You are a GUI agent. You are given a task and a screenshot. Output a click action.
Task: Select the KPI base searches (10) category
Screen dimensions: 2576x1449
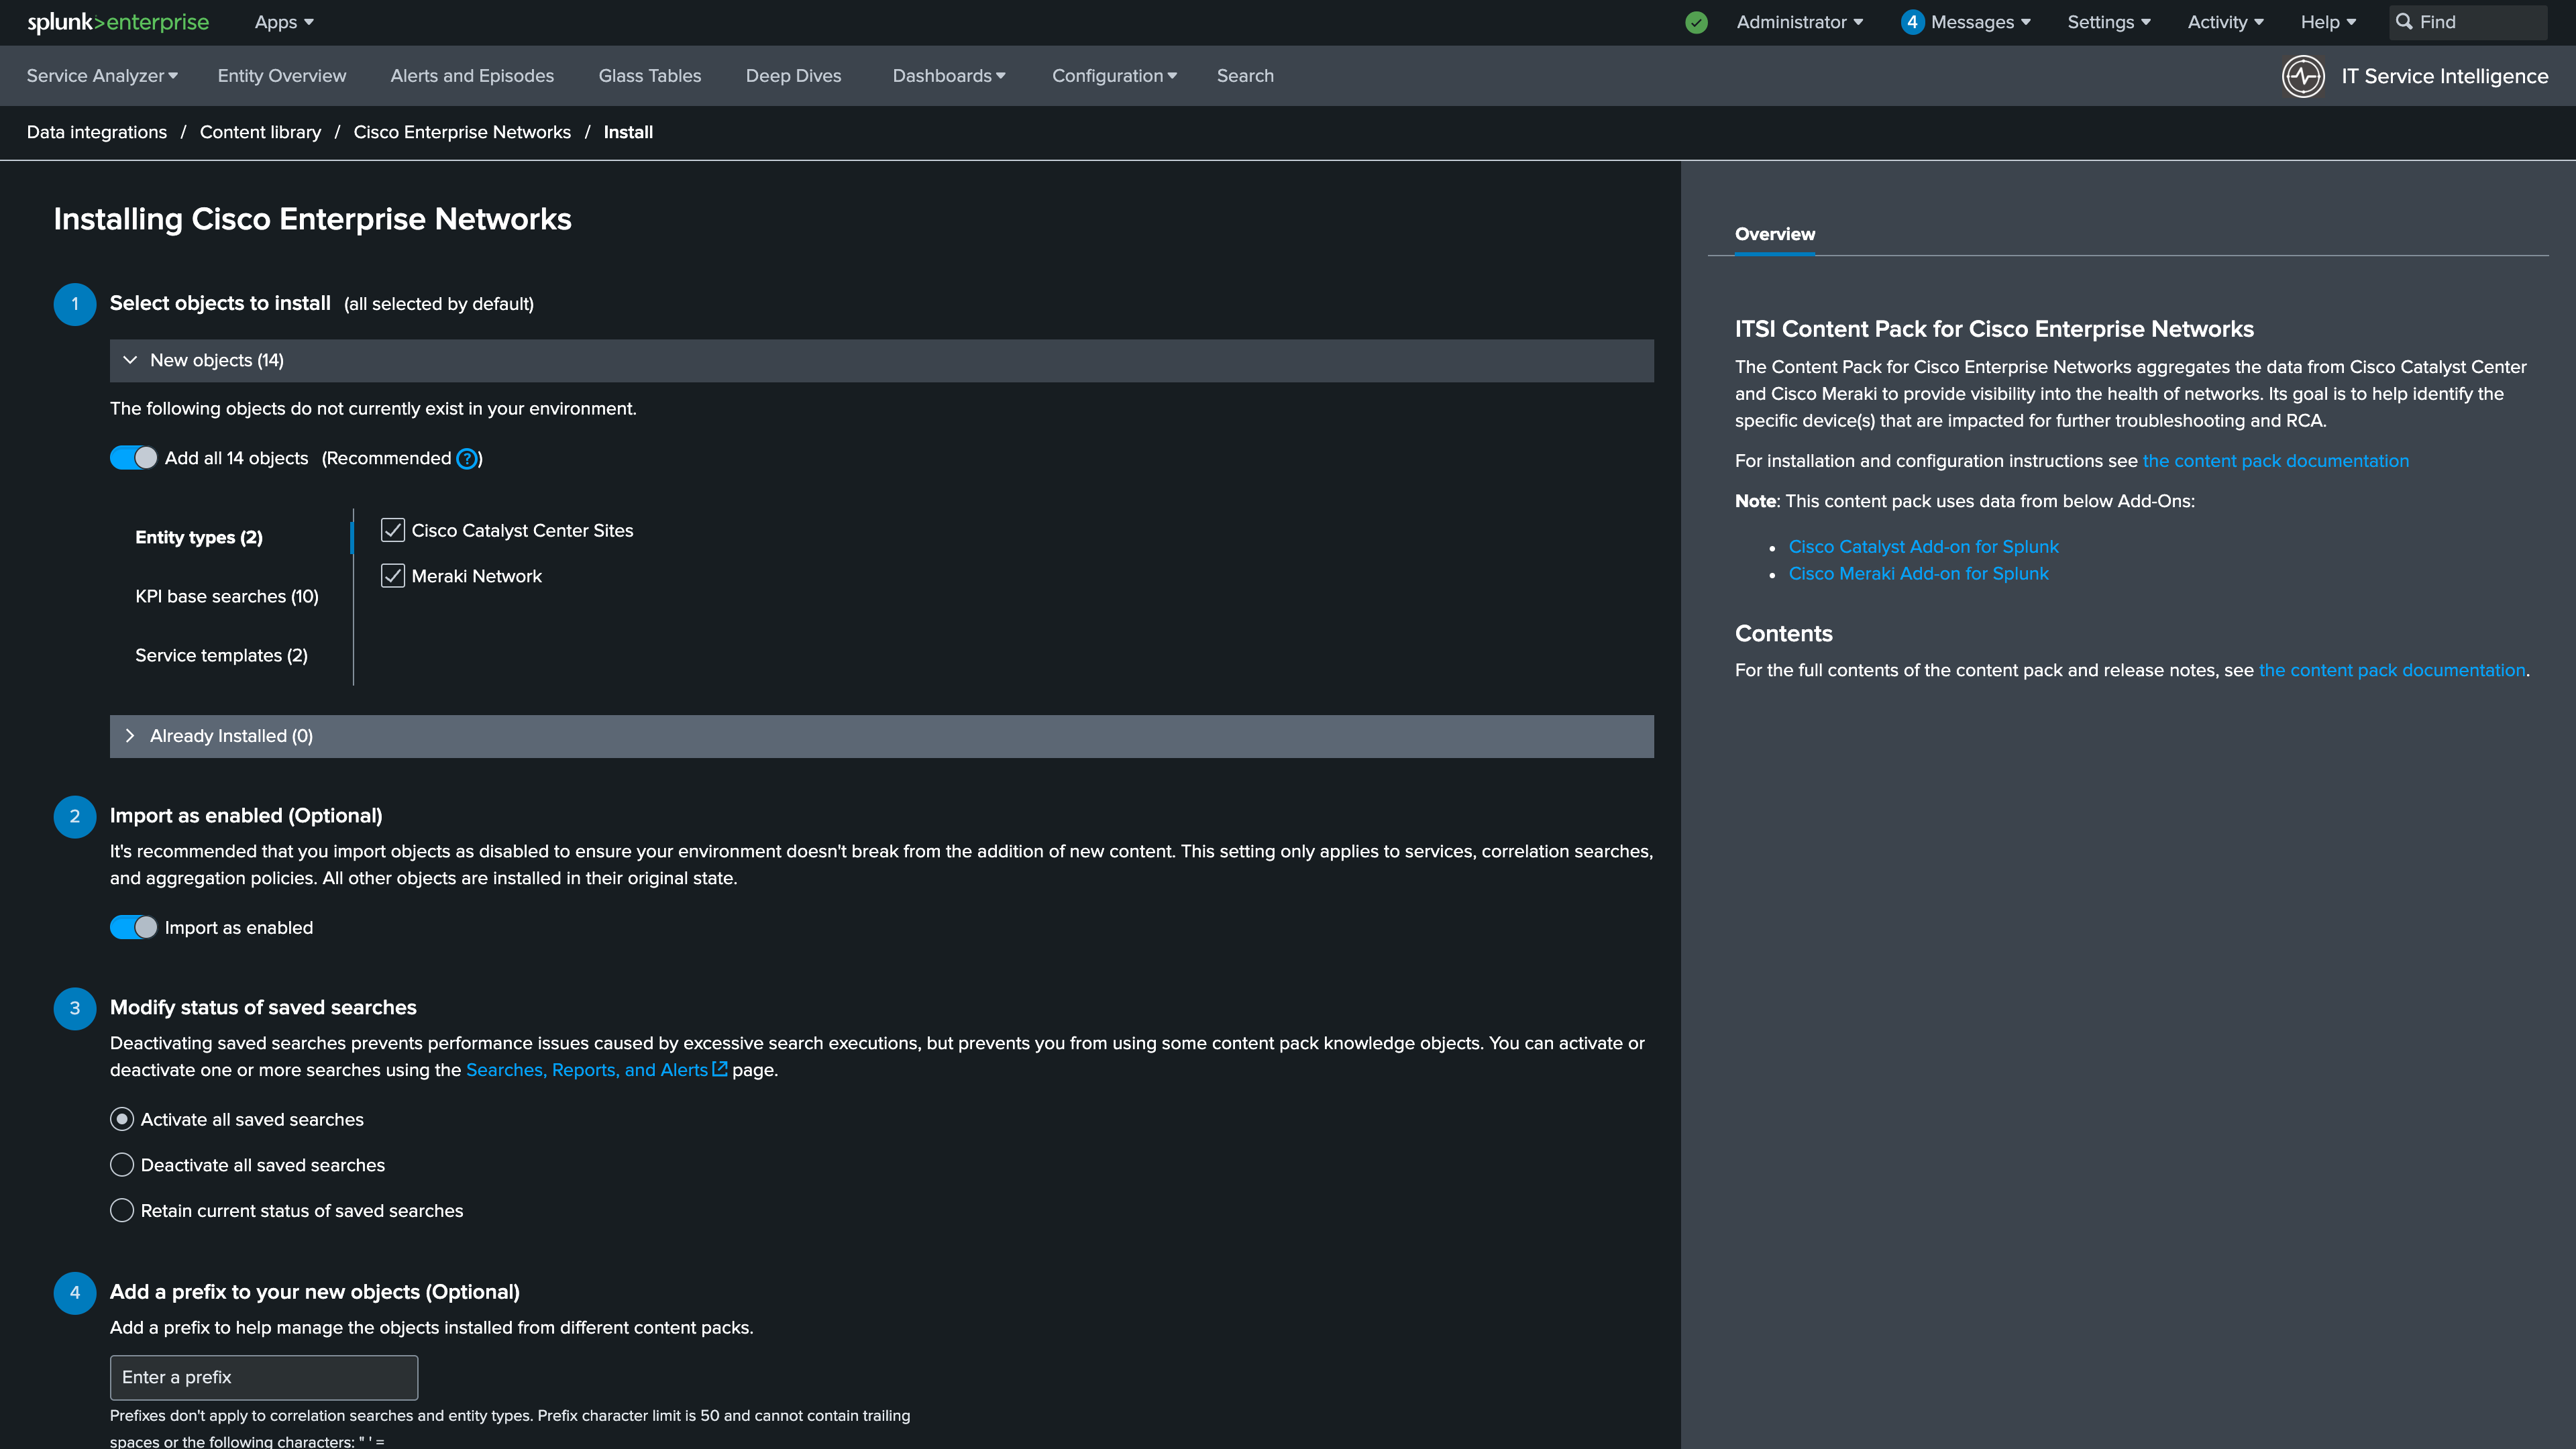pos(227,597)
